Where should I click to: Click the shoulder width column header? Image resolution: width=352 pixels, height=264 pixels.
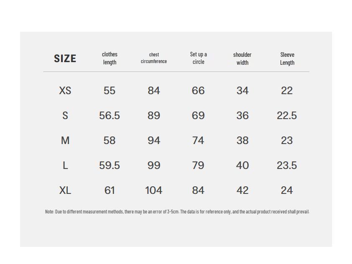(242, 58)
